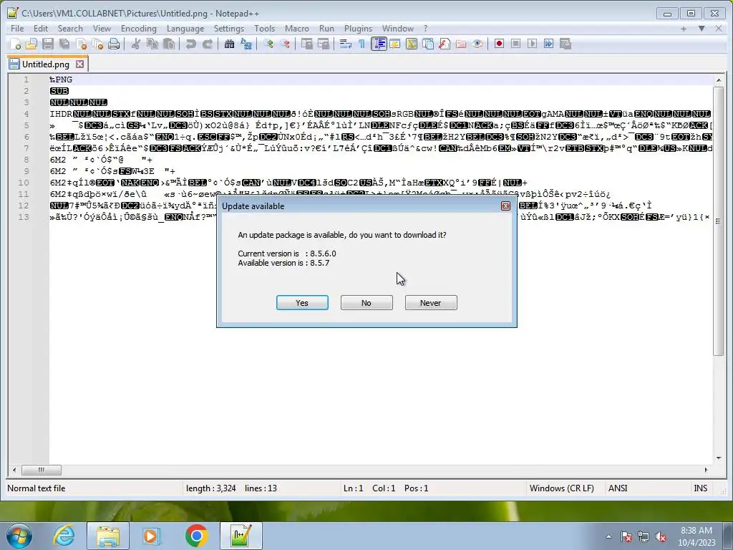The image size is (733, 550).
Task: Toggle the Indent guide toolbar icon
Action: 379,44
